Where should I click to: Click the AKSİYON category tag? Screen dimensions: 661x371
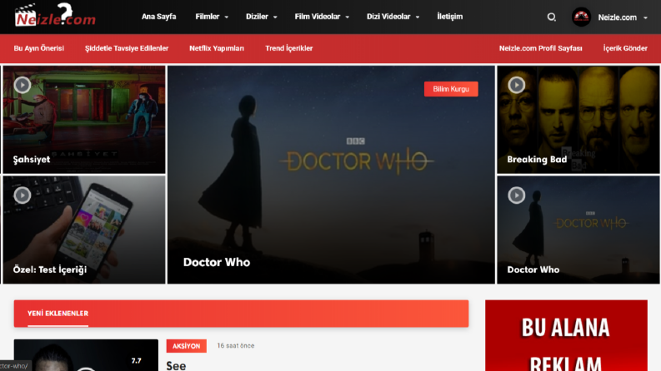tap(187, 346)
